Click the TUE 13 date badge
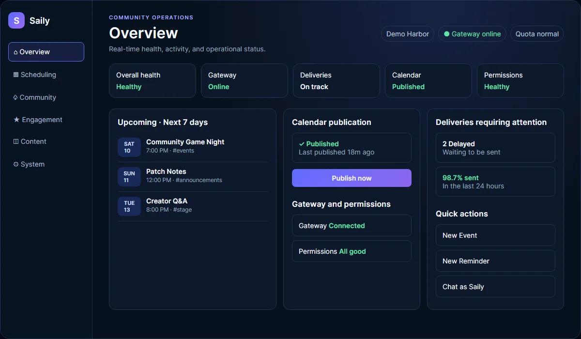 coord(129,206)
